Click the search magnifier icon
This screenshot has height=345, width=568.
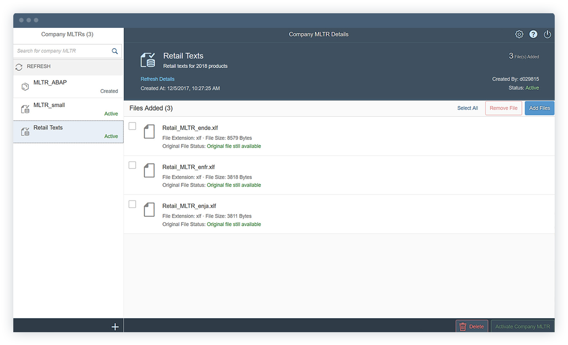pyautogui.click(x=115, y=51)
